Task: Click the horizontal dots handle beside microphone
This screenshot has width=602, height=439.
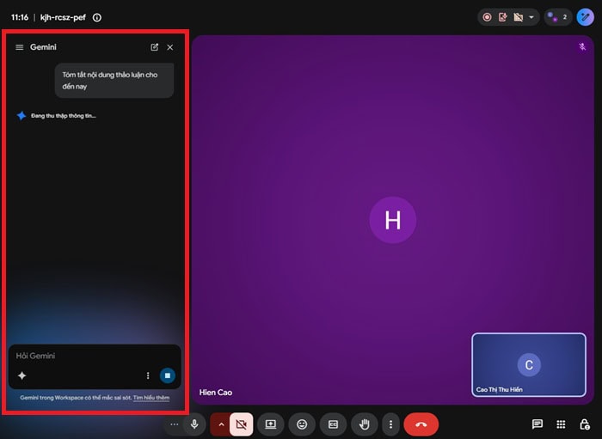Action: pos(175,424)
